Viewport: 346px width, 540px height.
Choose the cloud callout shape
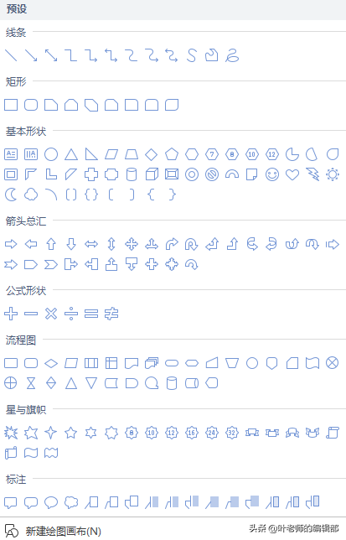[71, 502]
